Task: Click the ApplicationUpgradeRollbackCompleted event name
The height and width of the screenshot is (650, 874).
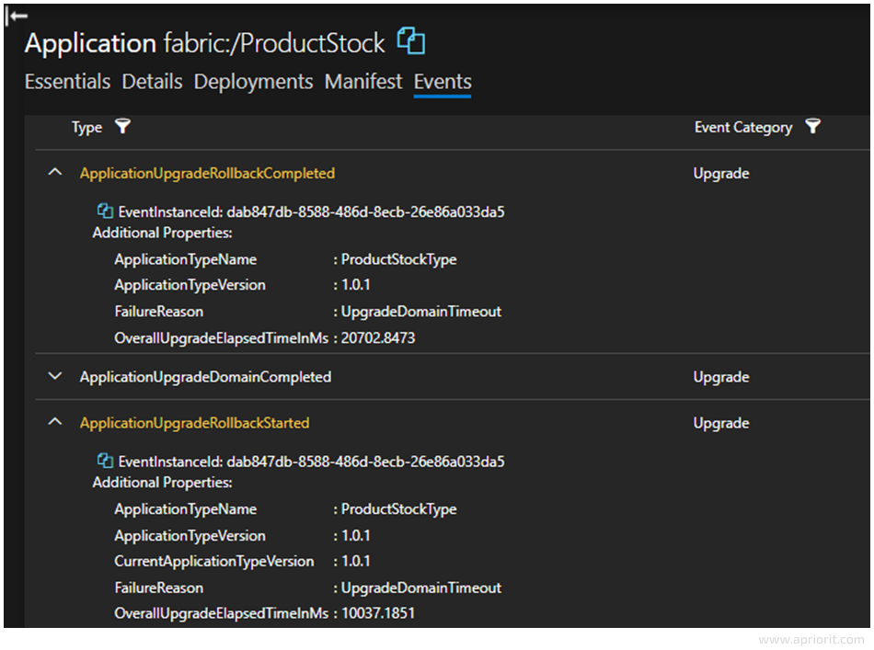Action: click(207, 173)
